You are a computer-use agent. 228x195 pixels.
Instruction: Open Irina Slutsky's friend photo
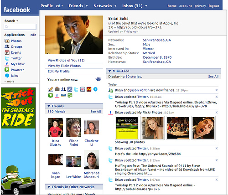click(56, 128)
